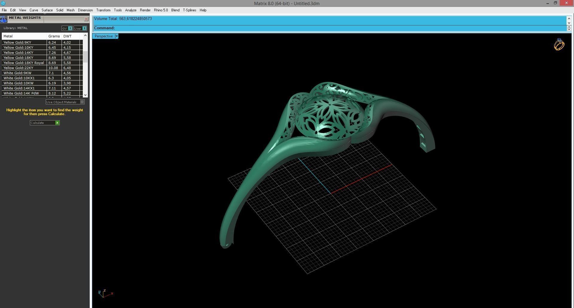Click the Command line stepper arrows
Screen dimensions: 574x308
(569, 28)
